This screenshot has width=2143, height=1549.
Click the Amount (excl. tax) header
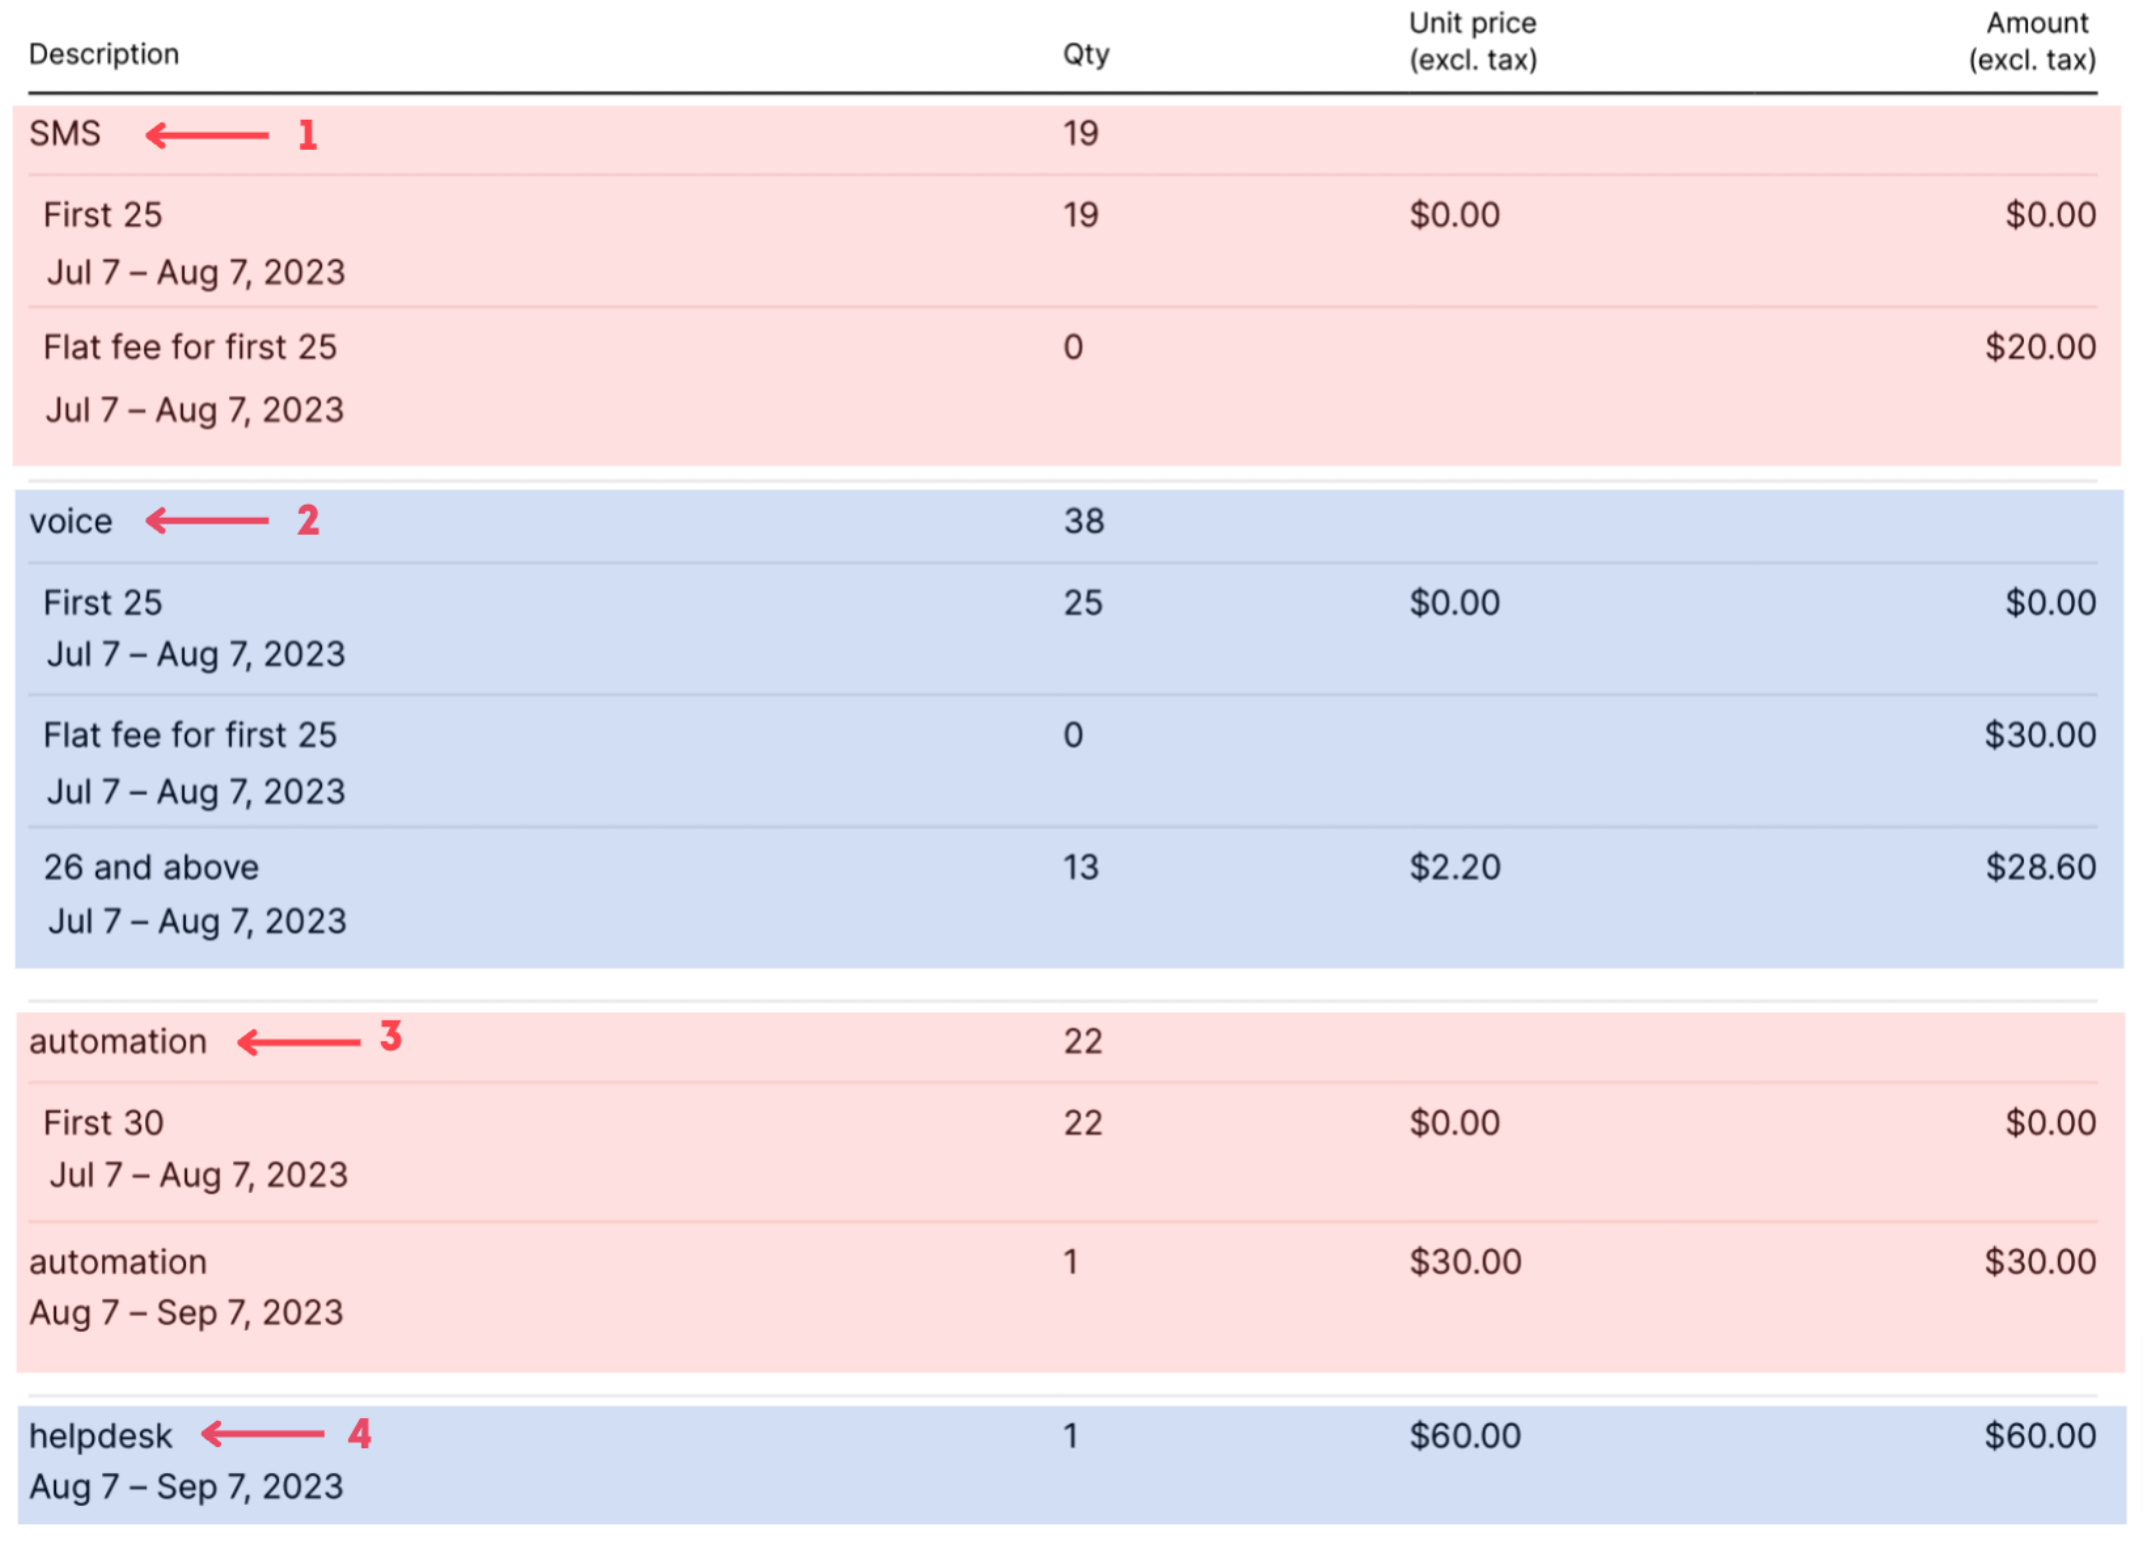click(x=2032, y=42)
